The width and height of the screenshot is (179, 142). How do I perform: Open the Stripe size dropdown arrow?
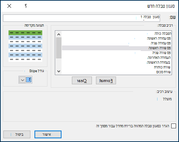point(22,80)
